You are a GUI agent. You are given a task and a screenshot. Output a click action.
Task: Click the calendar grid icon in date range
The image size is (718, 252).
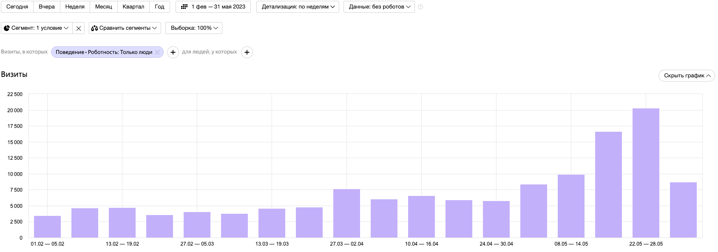(x=184, y=7)
